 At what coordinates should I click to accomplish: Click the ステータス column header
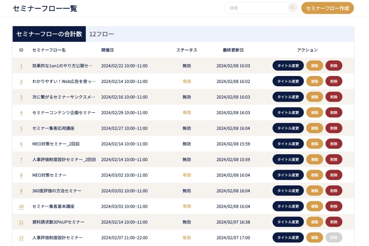pos(187,50)
